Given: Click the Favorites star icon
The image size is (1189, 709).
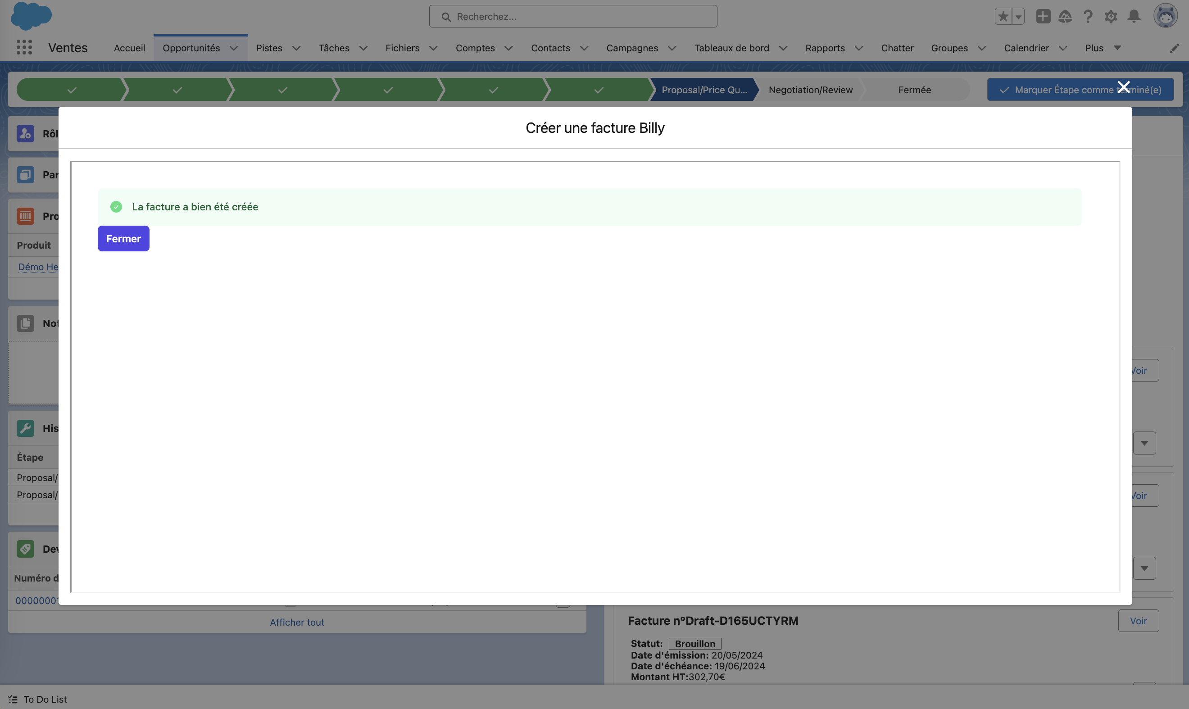Looking at the screenshot, I should 1003,16.
